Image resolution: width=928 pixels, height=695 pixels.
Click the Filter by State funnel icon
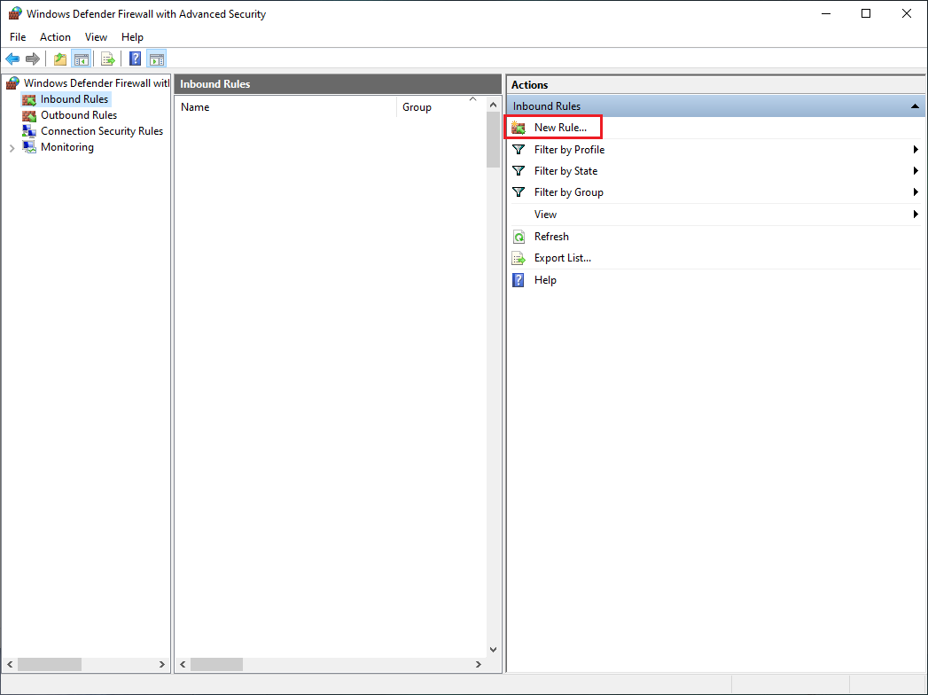(x=519, y=171)
